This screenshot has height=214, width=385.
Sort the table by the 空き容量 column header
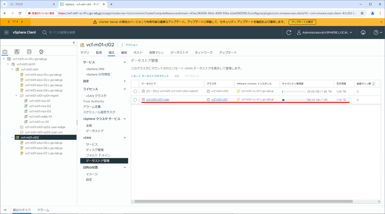(x=341, y=83)
